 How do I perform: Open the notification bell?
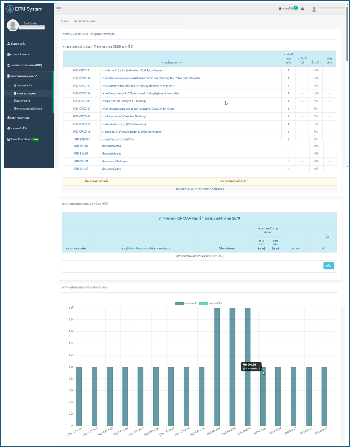[303, 9]
